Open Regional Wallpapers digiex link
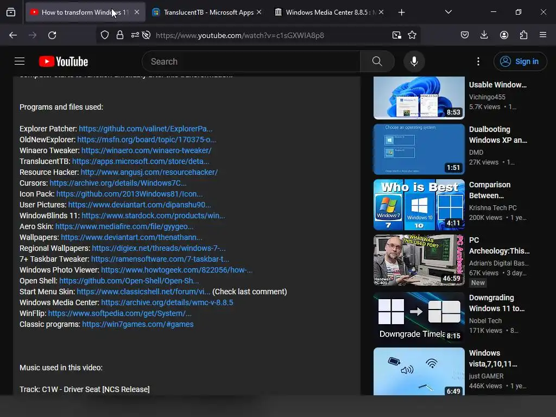This screenshot has height=417, width=556. pyautogui.click(x=159, y=248)
